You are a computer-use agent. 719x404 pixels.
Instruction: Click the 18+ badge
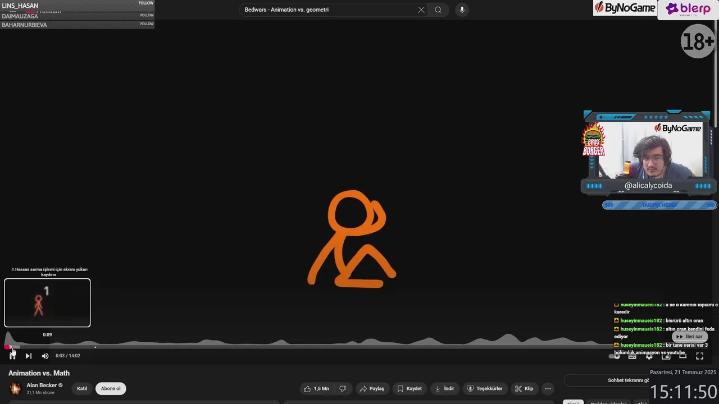(x=698, y=41)
